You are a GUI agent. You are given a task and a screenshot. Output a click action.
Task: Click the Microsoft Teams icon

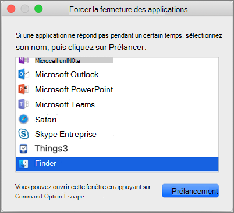(x=23, y=104)
